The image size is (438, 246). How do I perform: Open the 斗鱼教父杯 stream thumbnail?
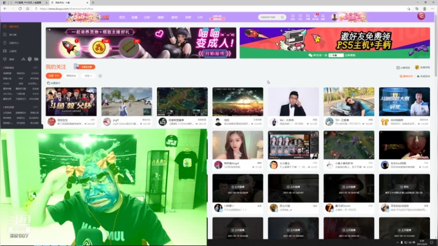coord(71,102)
